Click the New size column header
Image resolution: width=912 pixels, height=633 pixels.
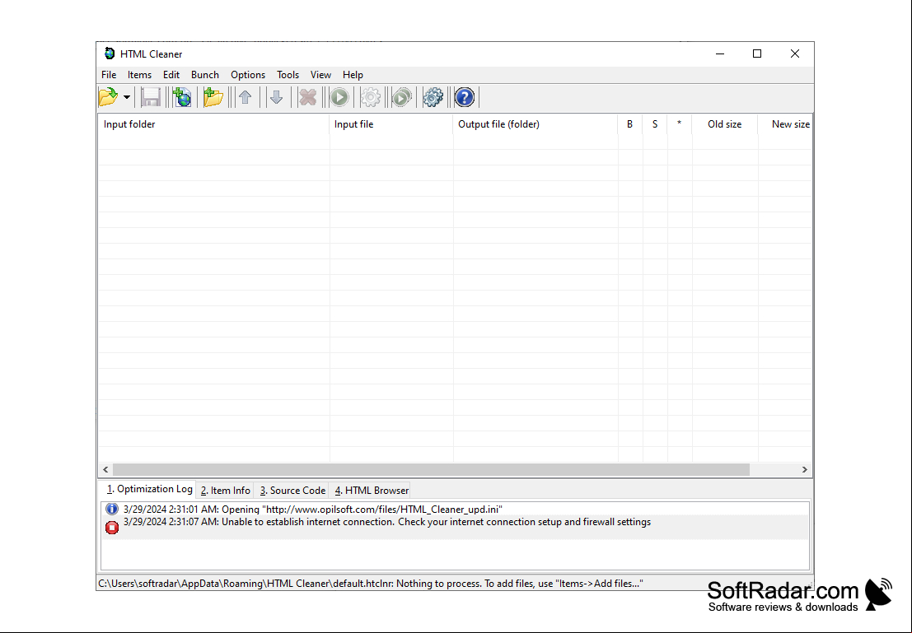coord(785,124)
